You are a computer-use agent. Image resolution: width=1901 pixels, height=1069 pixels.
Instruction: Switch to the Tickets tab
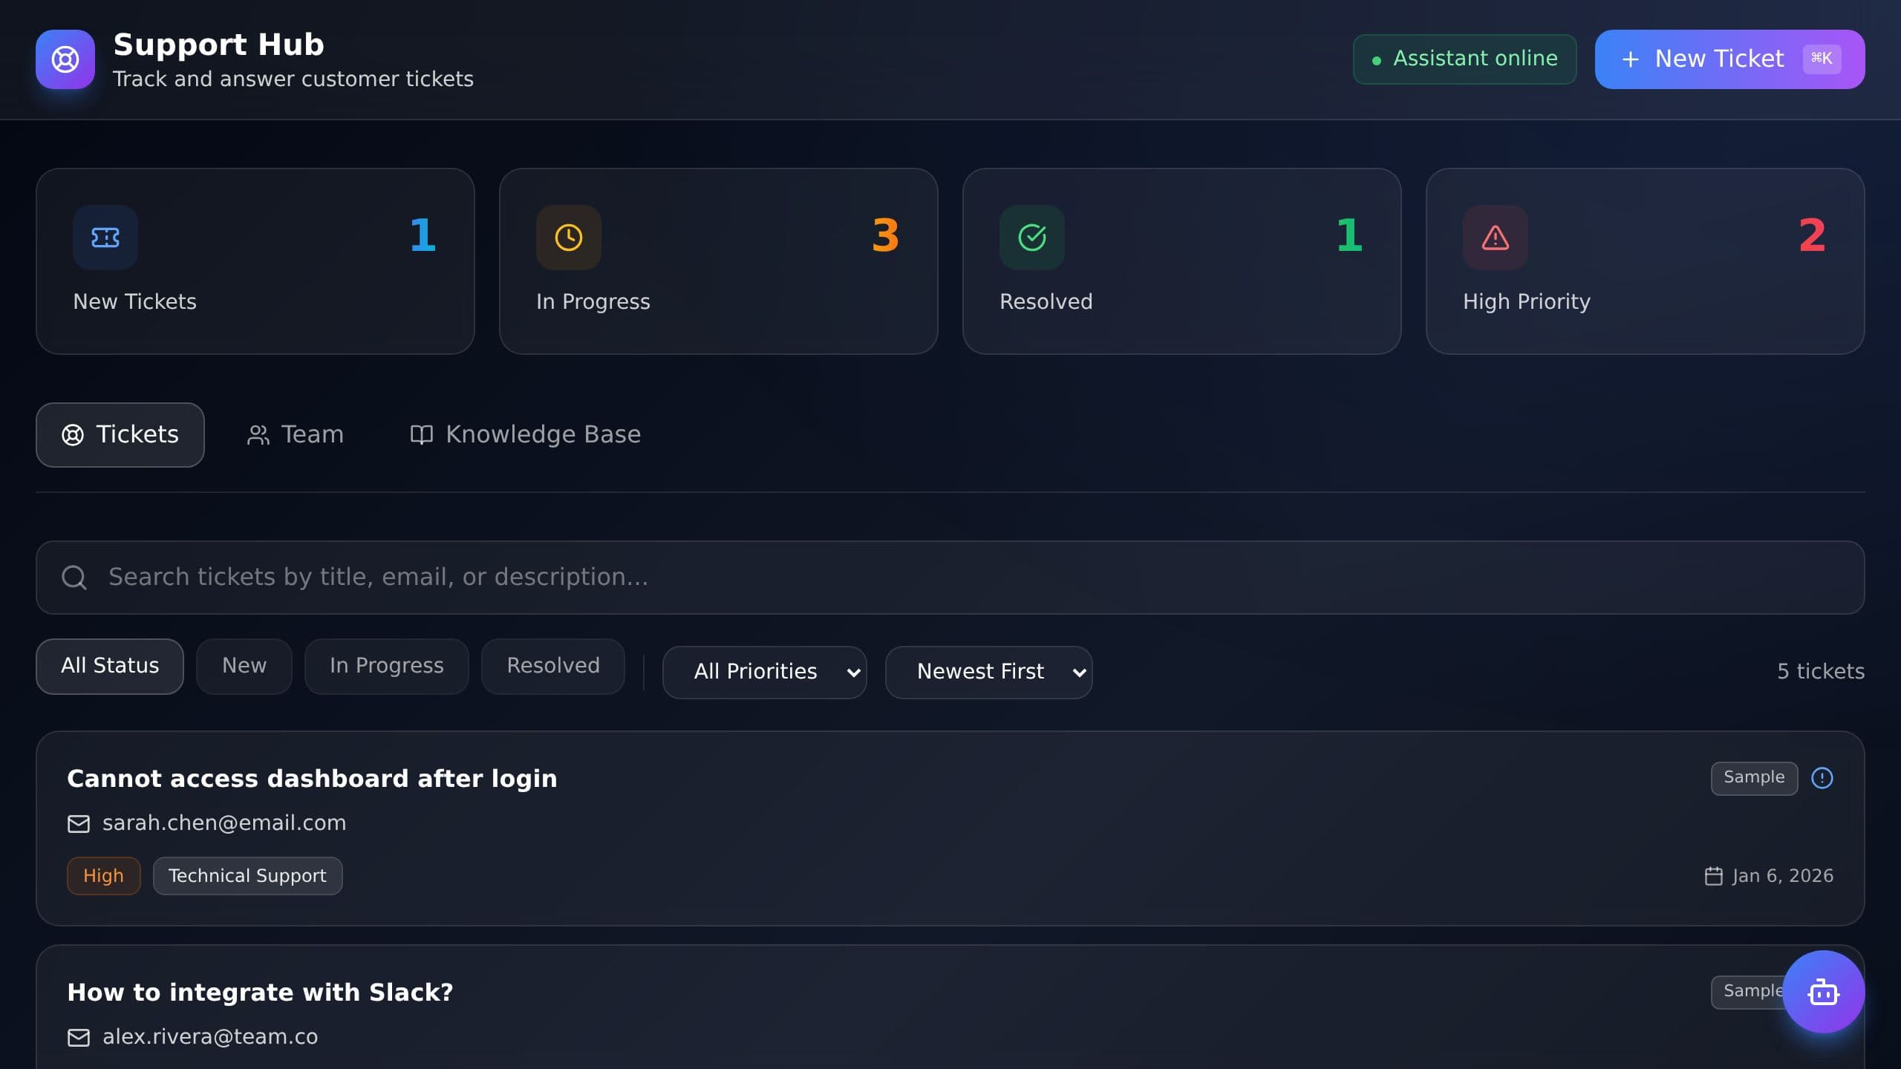(120, 434)
